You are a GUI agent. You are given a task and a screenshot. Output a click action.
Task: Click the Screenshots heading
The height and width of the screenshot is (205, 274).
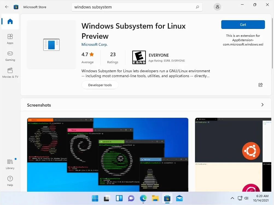[x=39, y=105]
